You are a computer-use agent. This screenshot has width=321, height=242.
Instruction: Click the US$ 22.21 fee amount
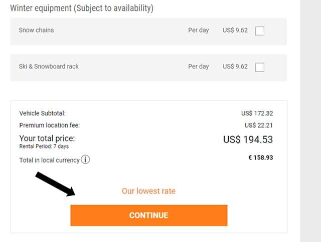[259, 125]
